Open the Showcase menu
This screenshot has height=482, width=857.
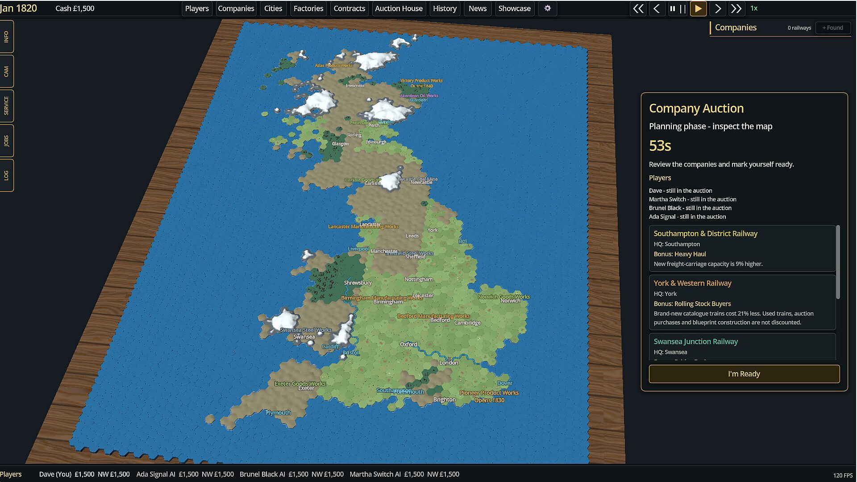(x=514, y=8)
